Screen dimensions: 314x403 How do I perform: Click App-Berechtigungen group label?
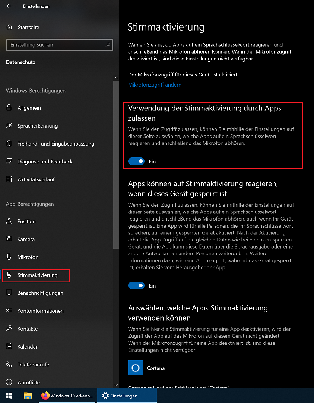tap(30, 204)
